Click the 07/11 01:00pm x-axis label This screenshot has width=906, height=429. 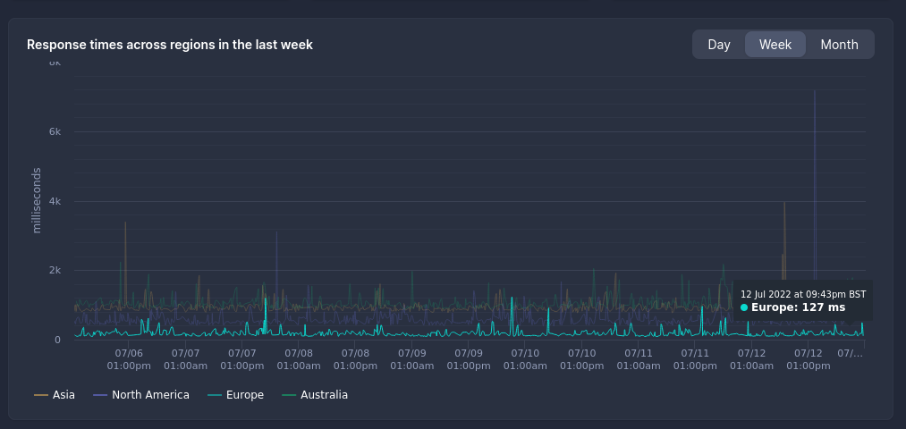(x=695, y=359)
